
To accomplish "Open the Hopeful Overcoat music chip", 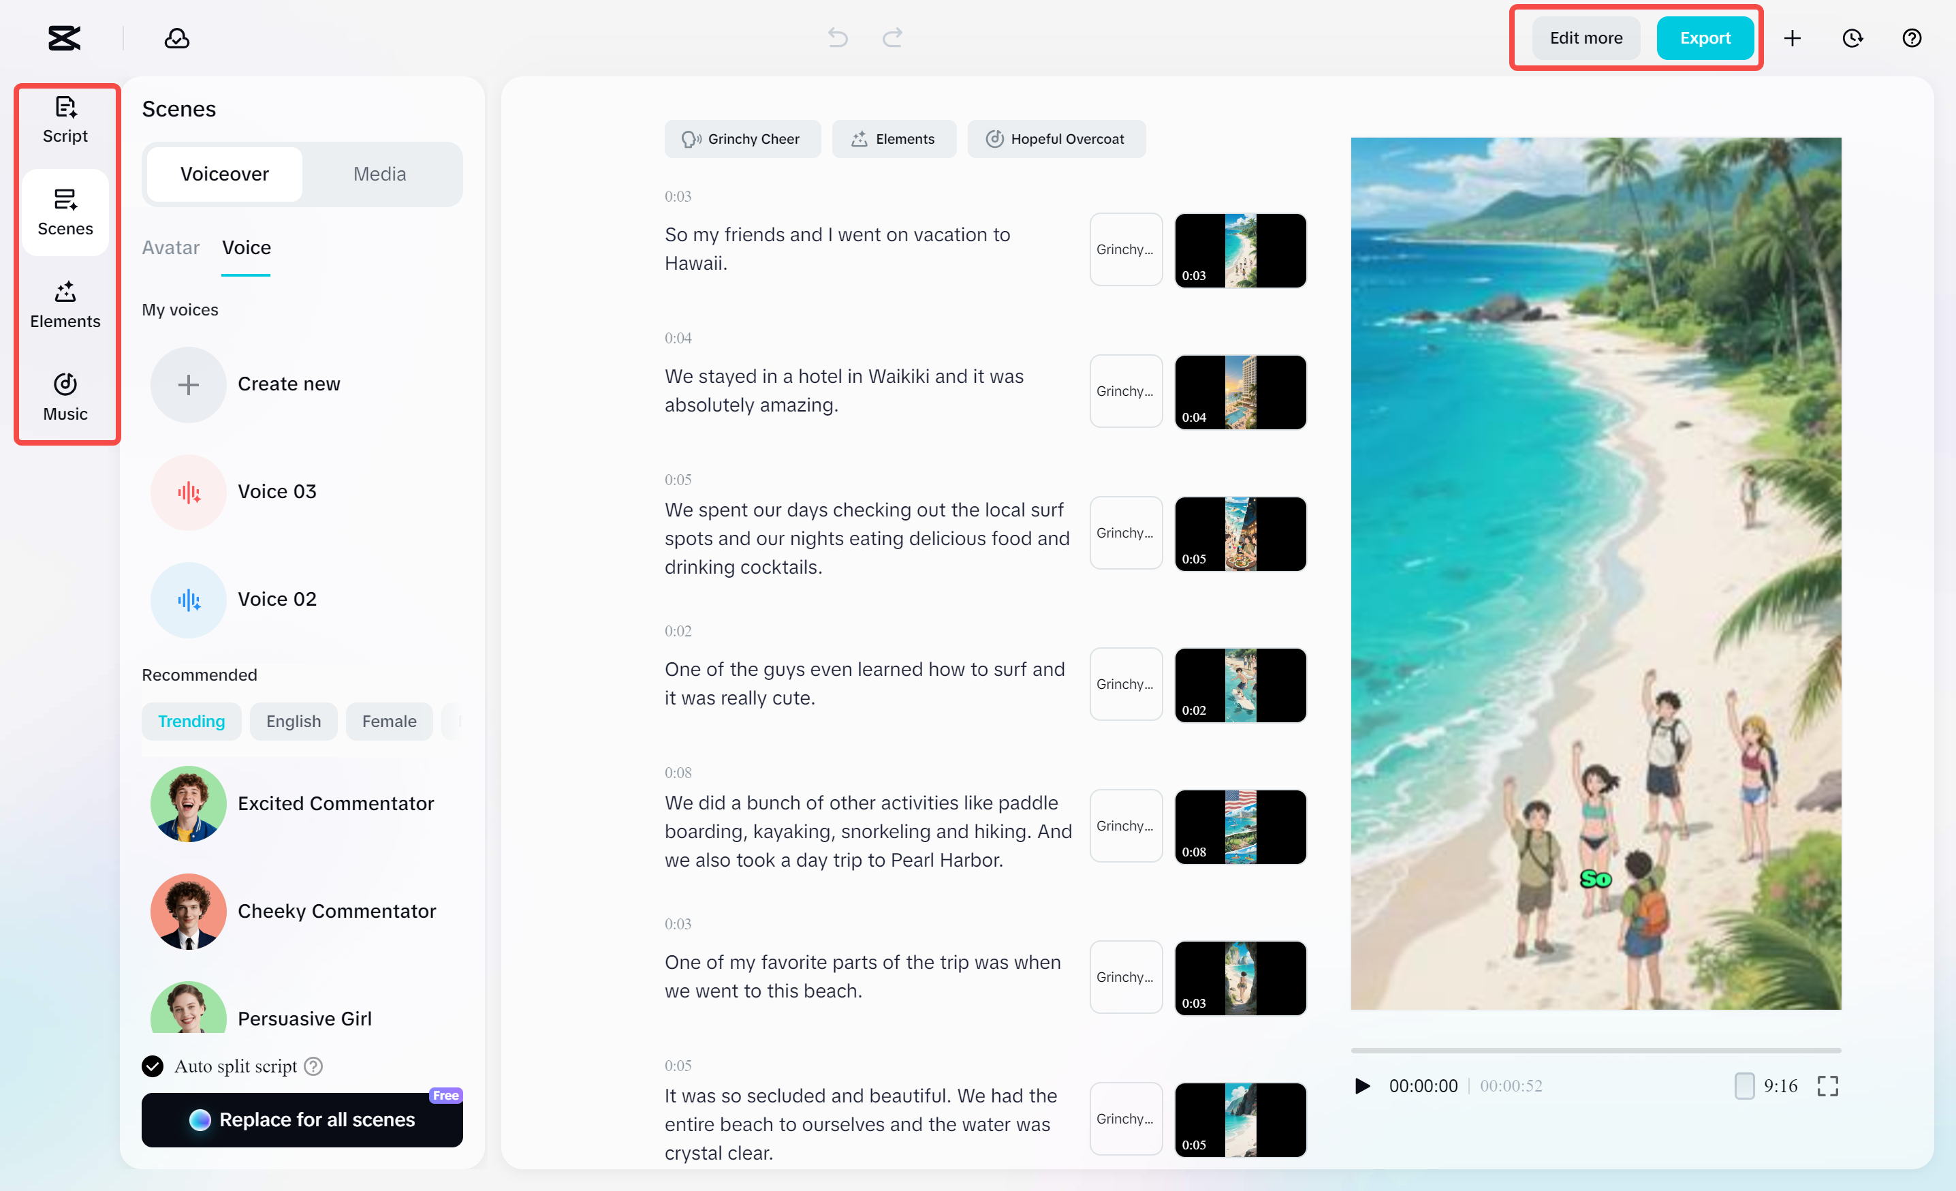I will [x=1056, y=139].
